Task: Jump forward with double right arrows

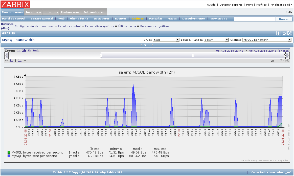Action: (x=25, y=60)
